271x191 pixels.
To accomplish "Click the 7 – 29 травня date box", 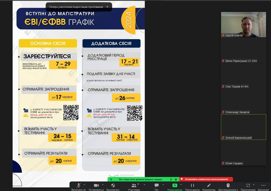I will (63, 65).
